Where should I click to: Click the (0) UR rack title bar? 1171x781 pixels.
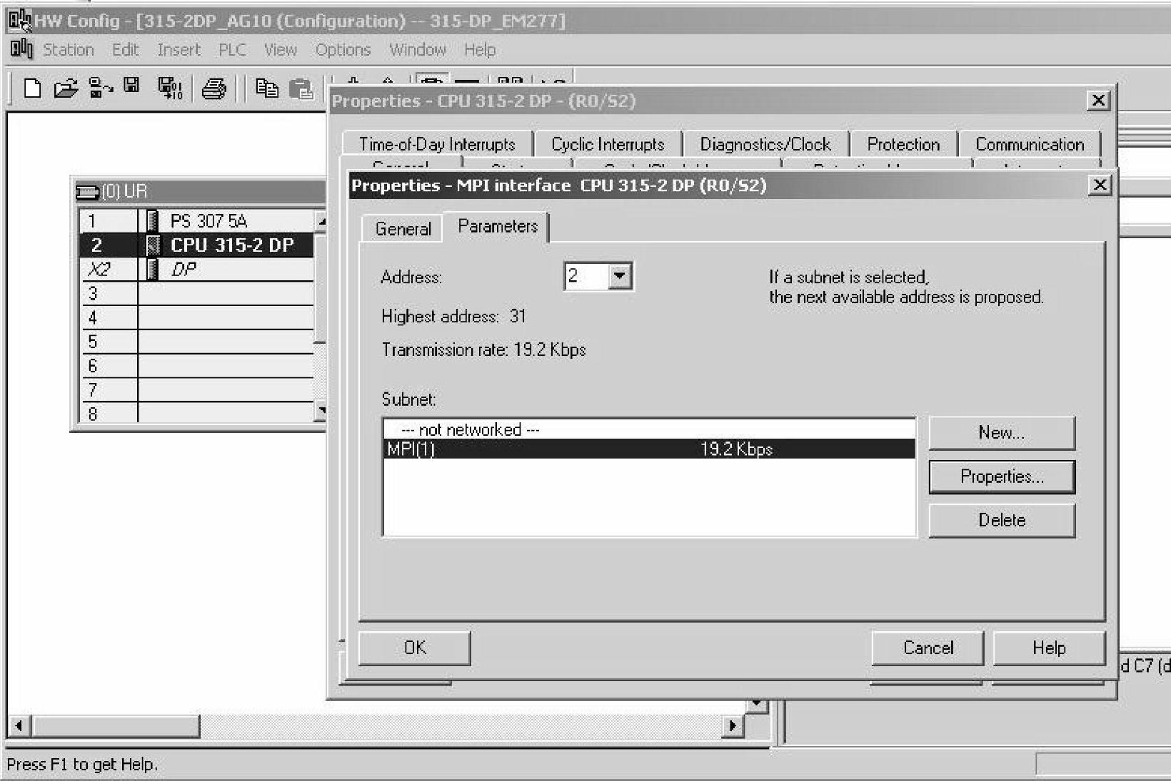point(201,192)
